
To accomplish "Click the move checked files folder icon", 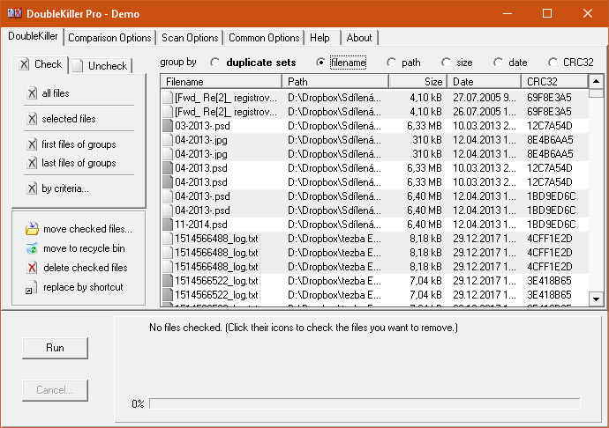I will pos(32,229).
